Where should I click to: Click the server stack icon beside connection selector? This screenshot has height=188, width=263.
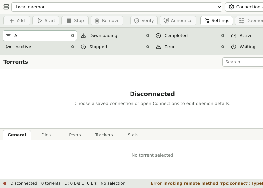tap(6, 7)
